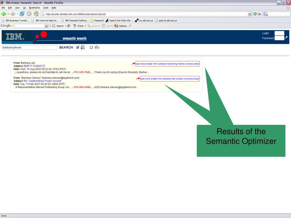Click the green Go button
Screen dimensions: 291x218
pyautogui.click(x=257, y=14)
